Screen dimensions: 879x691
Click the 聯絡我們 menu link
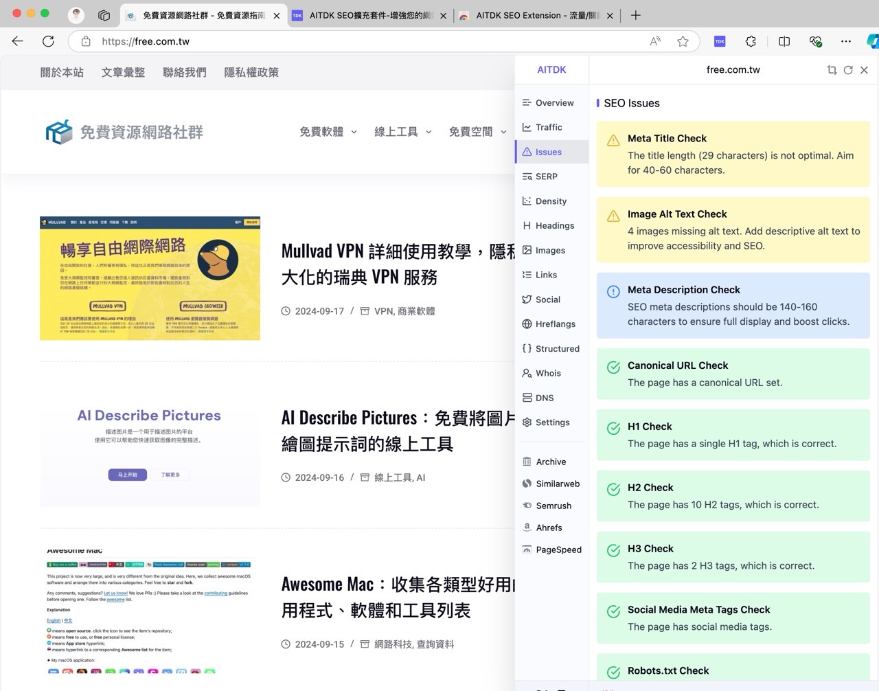point(185,72)
